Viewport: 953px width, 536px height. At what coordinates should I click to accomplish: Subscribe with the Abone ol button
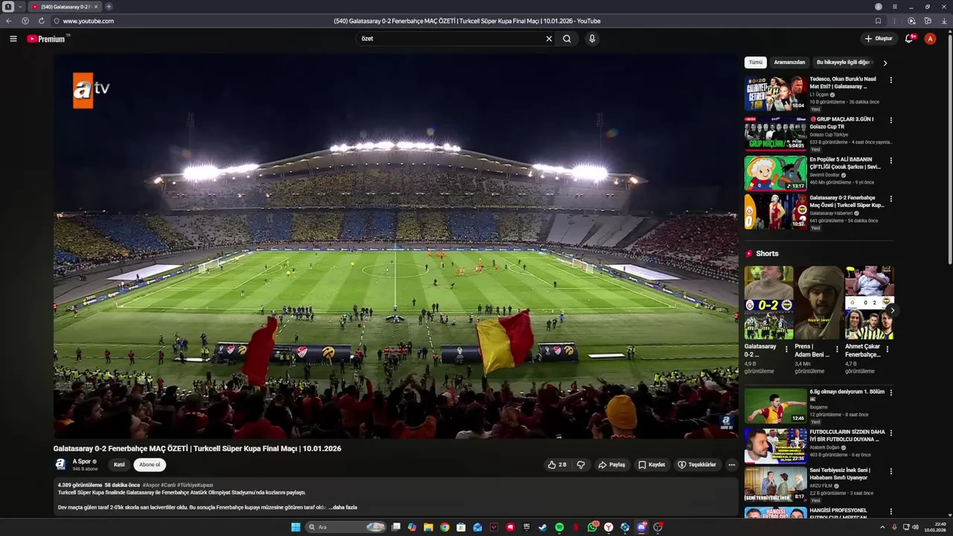coord(150,465)
